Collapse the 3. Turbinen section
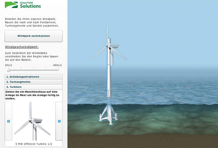The width and height of the screenshot is (218, 148). point(33,87)
